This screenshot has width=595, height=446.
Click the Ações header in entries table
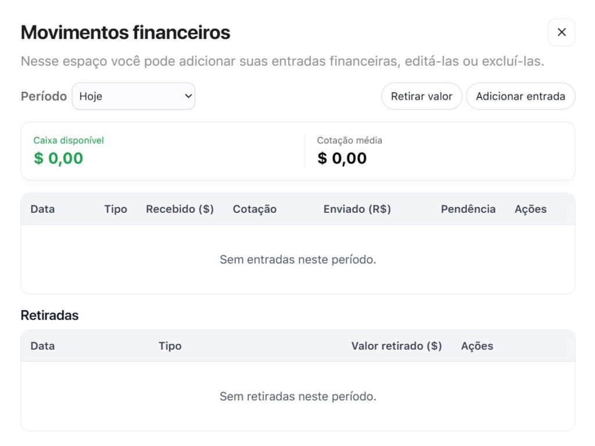pyautogui.click(x=531, y=209)
